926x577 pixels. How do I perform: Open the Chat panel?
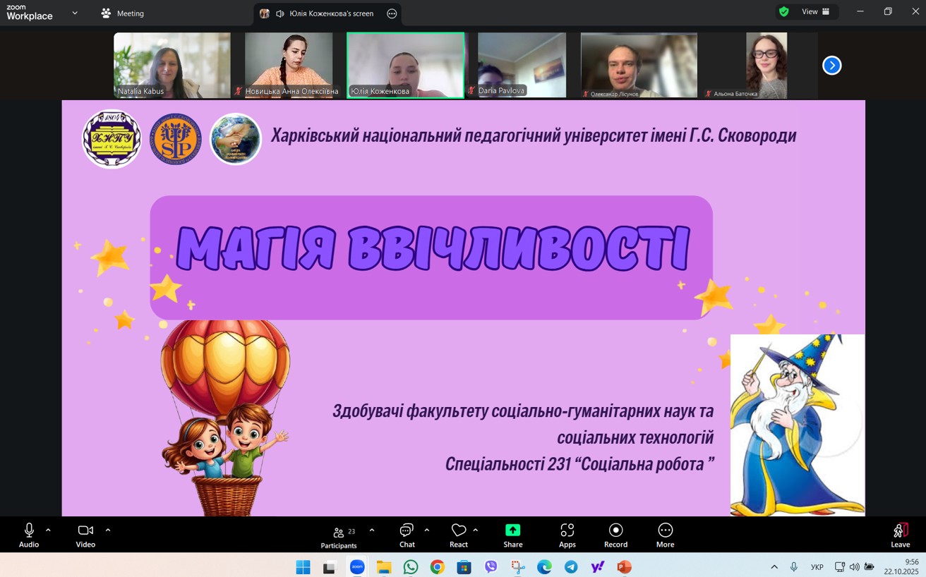tap(407, 535)
